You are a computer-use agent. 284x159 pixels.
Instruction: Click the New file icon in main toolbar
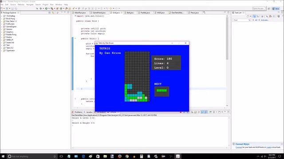point(1,8)
